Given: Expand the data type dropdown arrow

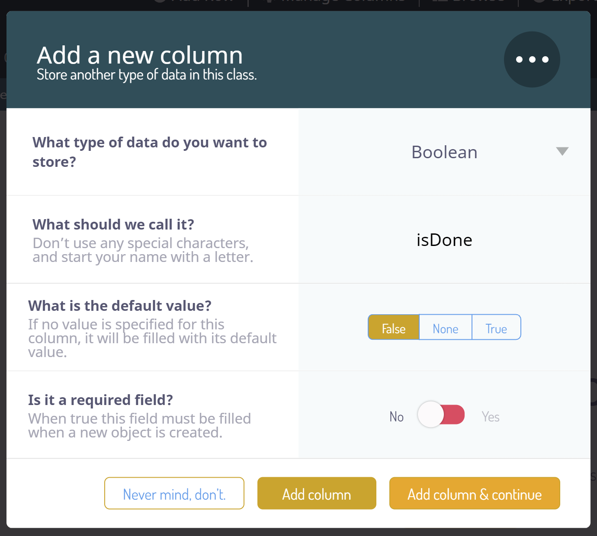Looking at the screenshot, I should [x=562, y=151].
